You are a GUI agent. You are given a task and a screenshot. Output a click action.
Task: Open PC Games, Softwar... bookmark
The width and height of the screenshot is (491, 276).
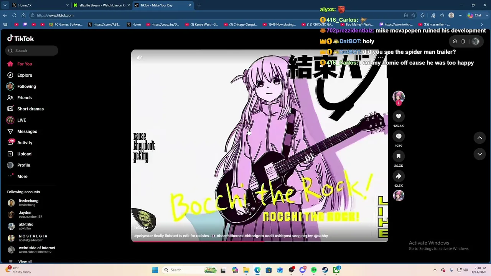coord(66,25)
